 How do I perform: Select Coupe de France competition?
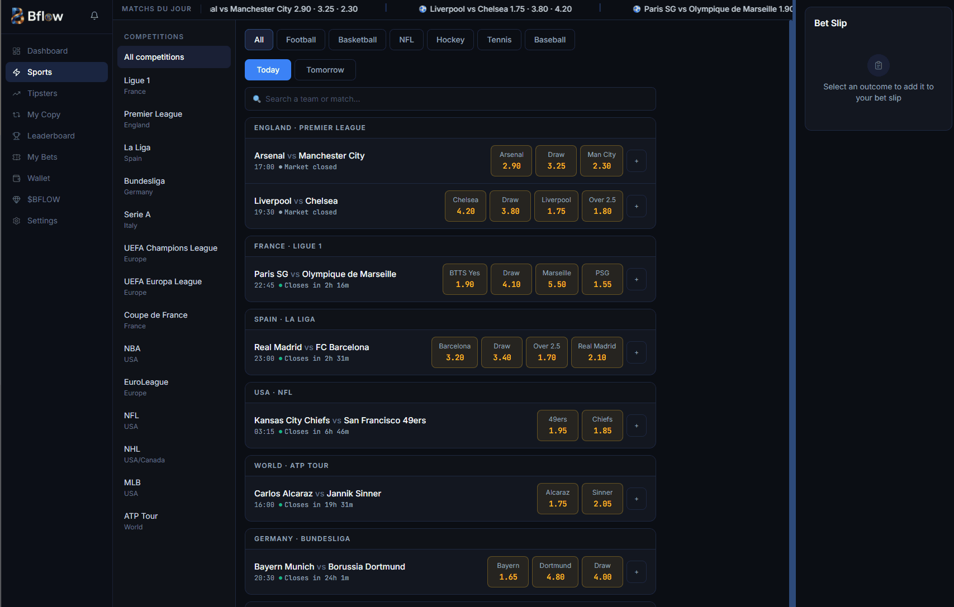174,320
